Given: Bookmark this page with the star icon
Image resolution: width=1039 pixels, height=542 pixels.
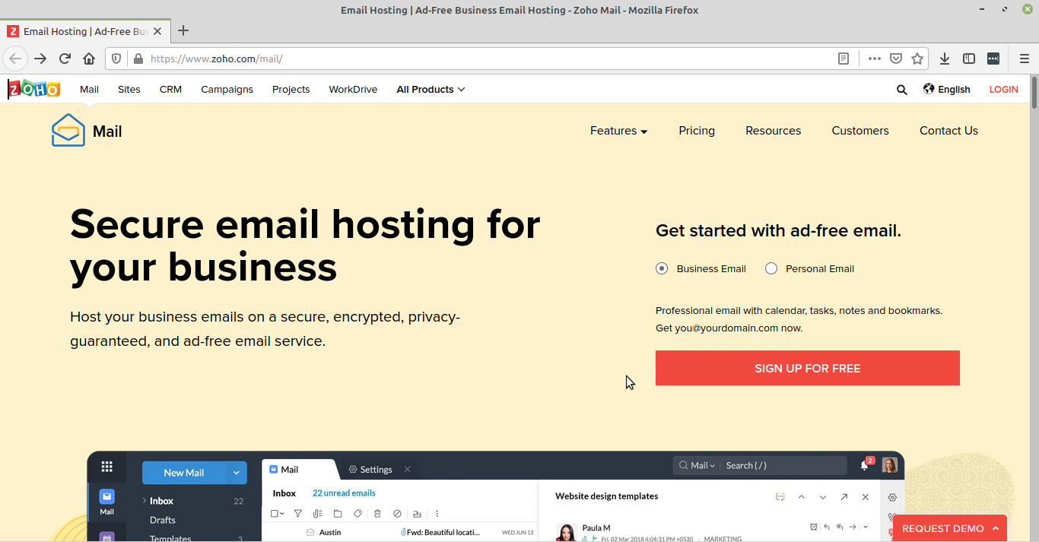Looking at the screenshot, I should coord(917,59).
